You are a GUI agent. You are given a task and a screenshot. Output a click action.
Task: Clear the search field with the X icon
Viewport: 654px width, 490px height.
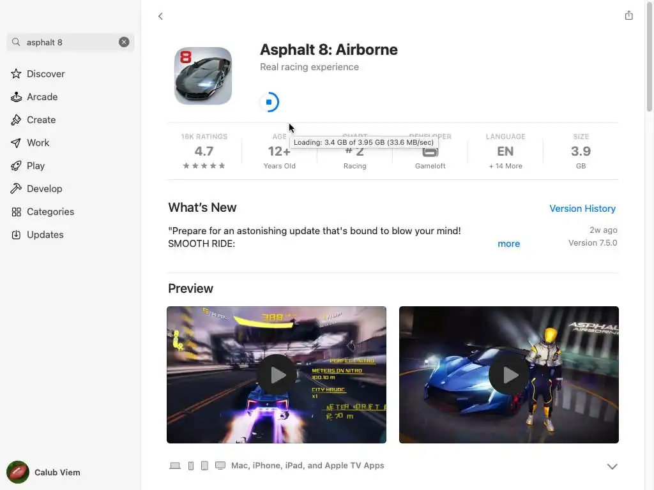pyautogui.click(x=124, y=42)
